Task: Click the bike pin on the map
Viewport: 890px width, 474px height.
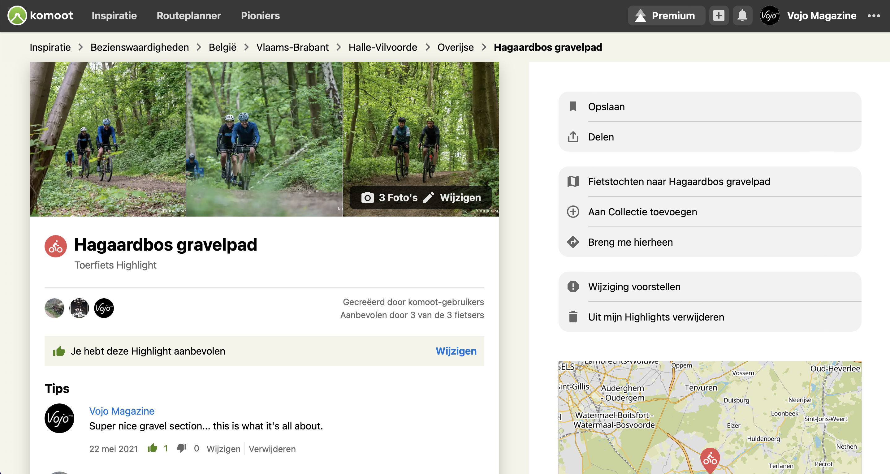Action: [710, 459]
